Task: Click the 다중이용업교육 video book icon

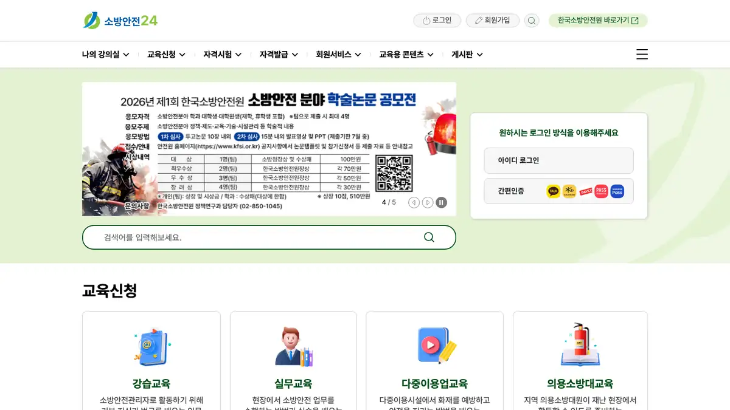Action: tap(435, 346)
